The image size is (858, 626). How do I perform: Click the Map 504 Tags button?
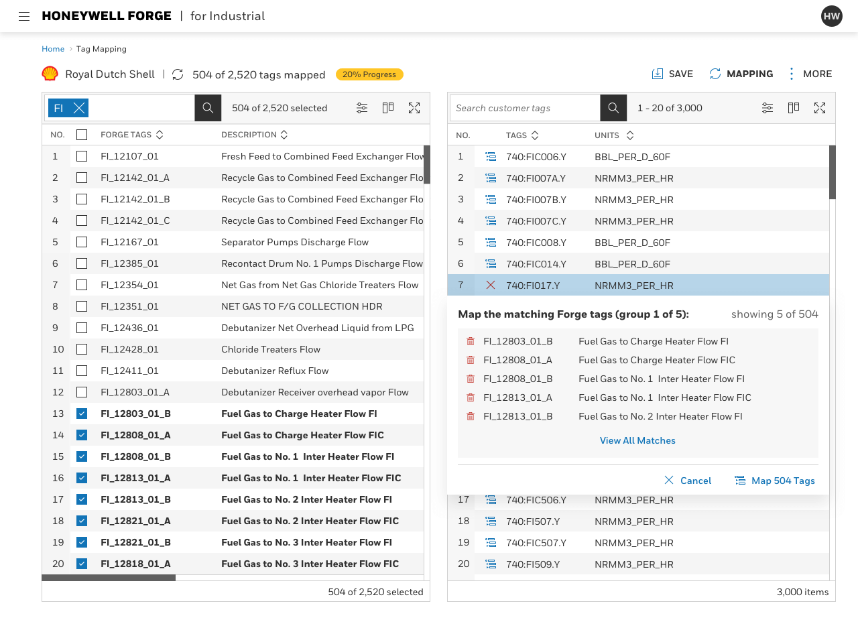click(775, 481)
